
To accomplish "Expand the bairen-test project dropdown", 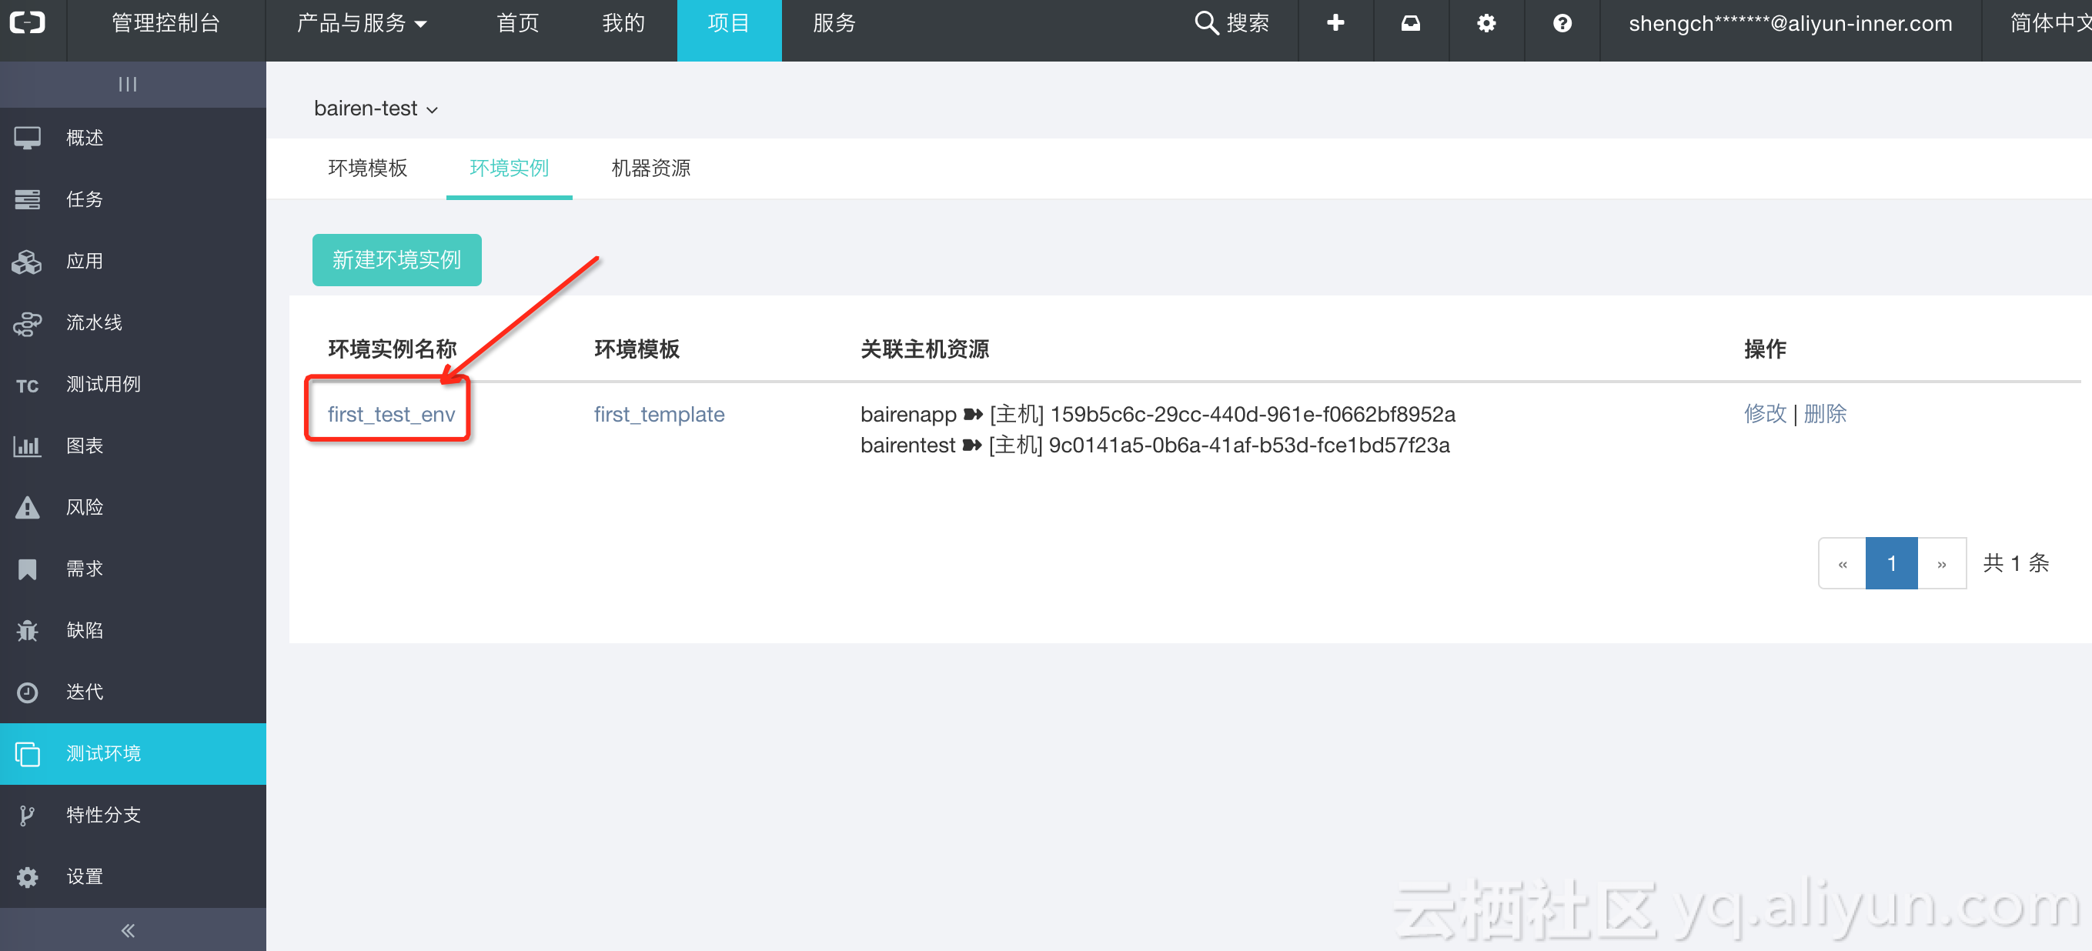I will [376, 108].
